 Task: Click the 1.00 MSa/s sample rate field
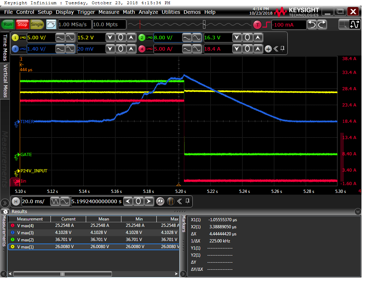(x=74, y=24)
